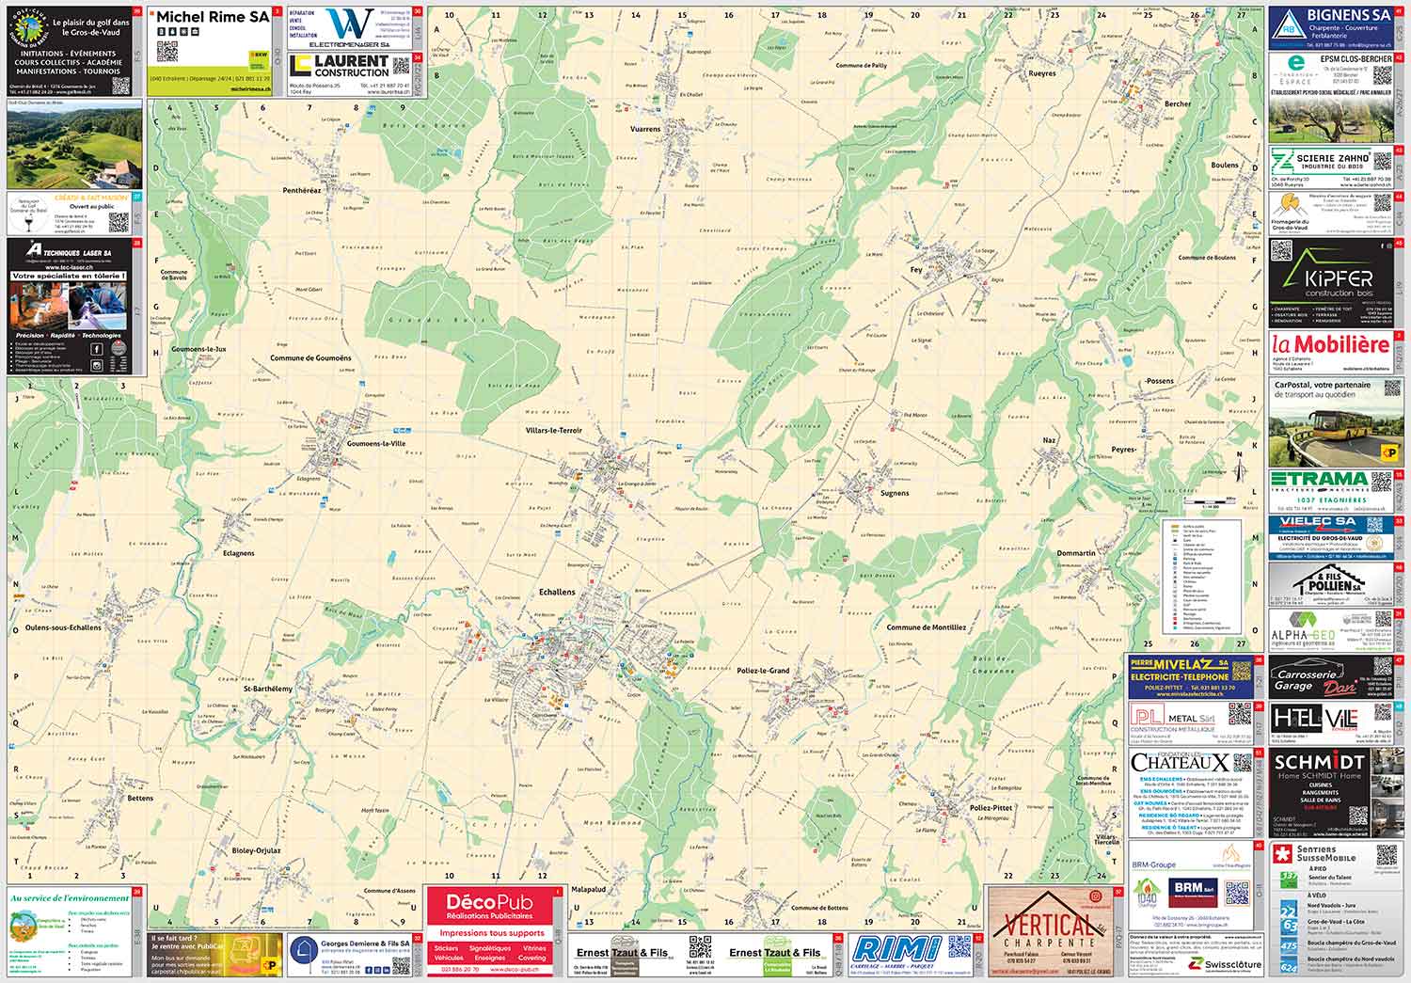Click the blue route 63 cycling badge
Viewport: 1411px width, 983px height.
(1288, 925)
